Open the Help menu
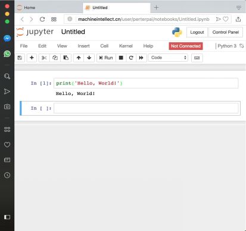Viewport: 246px width, 231px height. [x=148, y=46]
